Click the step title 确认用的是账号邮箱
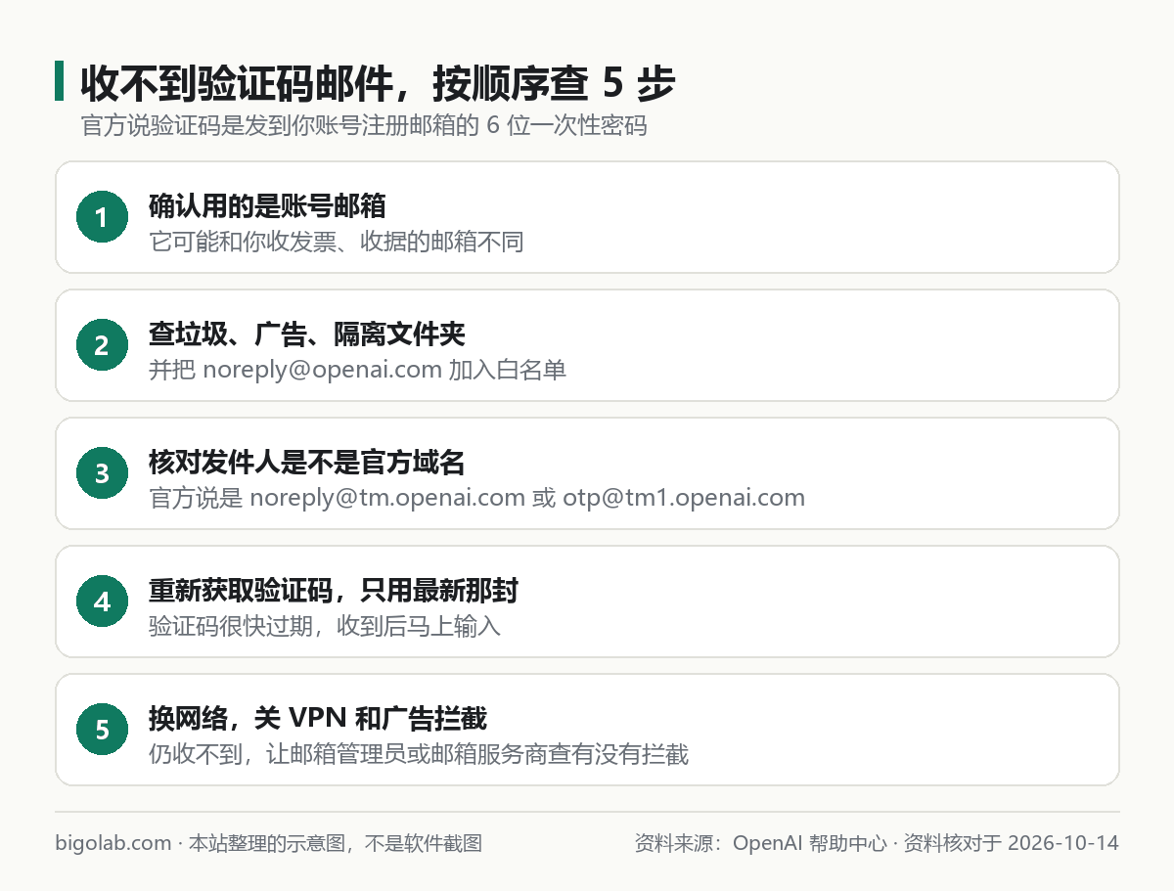Image resolution: width=1174 pixels, height=891 pixels. tap(267, 205)
